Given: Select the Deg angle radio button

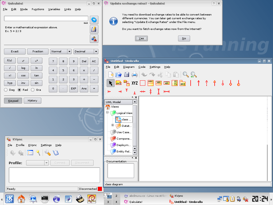Looking at the screenshot, I should tap(6, 90).
